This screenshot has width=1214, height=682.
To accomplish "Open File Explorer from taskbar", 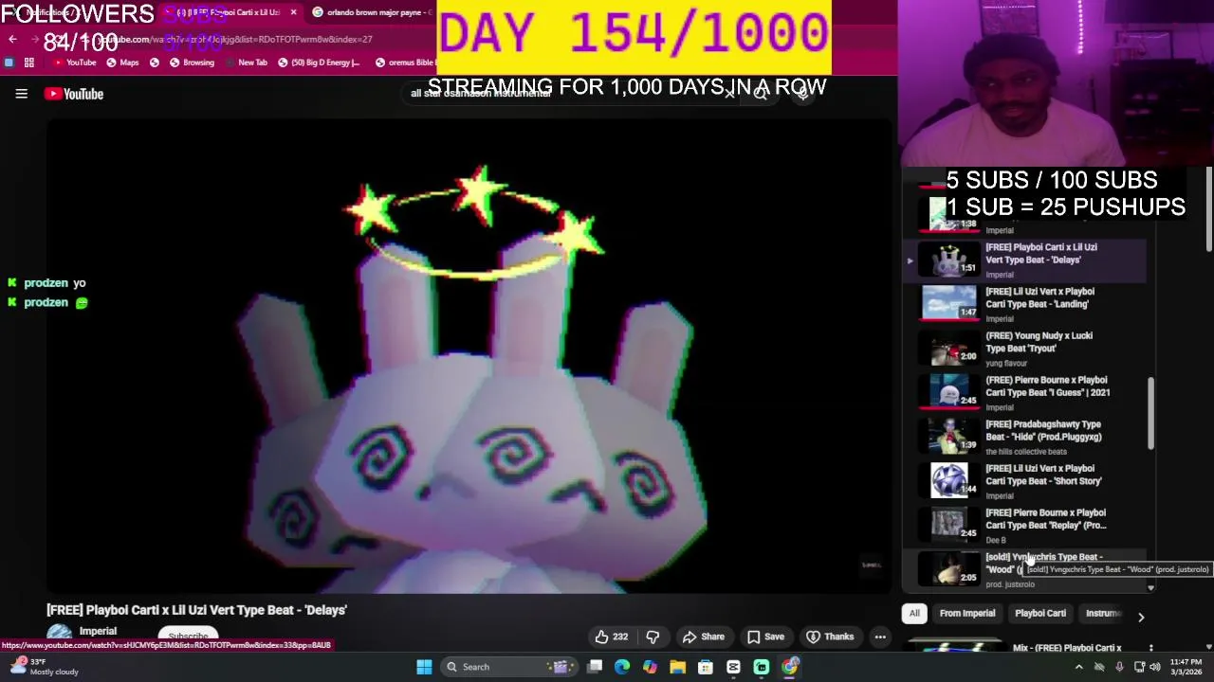I will [x=678, y=667].
